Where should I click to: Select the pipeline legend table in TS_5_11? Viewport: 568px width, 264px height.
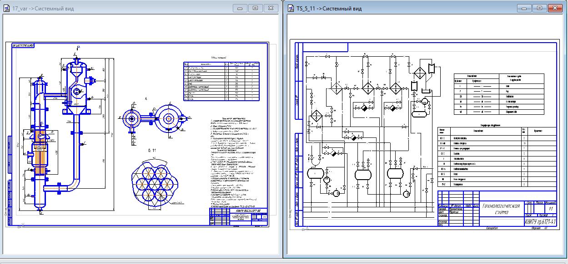[499, 94]
